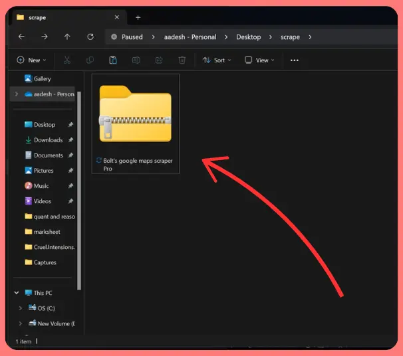The width and height of the screenshot is (403, 356).
Task: Click the sync status icon beside file name
Action: [98, 161]
